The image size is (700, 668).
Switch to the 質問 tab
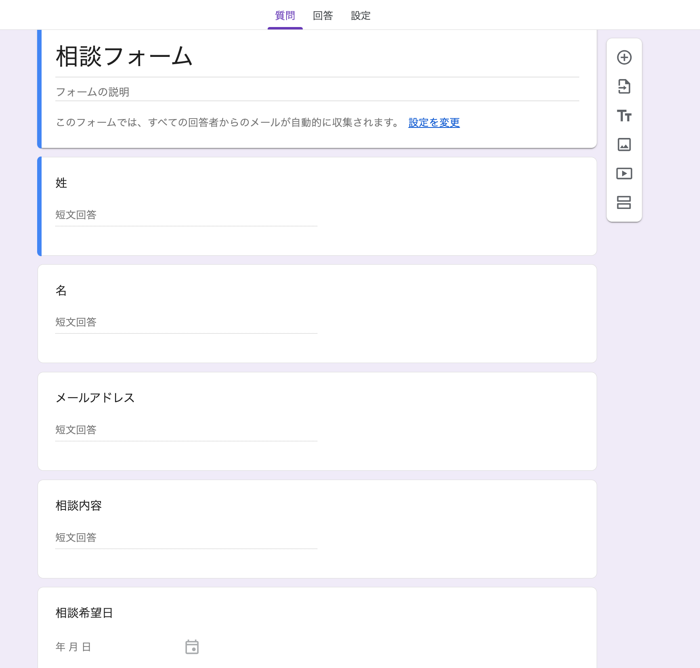(285, 16)
